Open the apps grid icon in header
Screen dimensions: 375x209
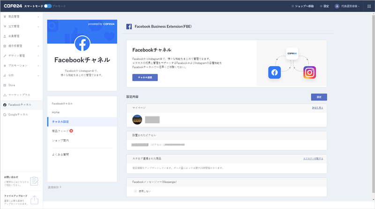pos(369,6)
